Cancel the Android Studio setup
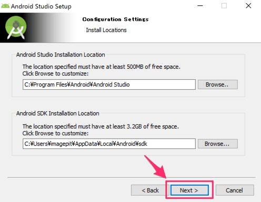The width and height of the screenshot is (261, 202). point(235,190)
